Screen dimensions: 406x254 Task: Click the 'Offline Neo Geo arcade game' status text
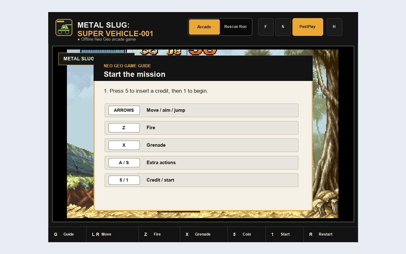(107, 39)
